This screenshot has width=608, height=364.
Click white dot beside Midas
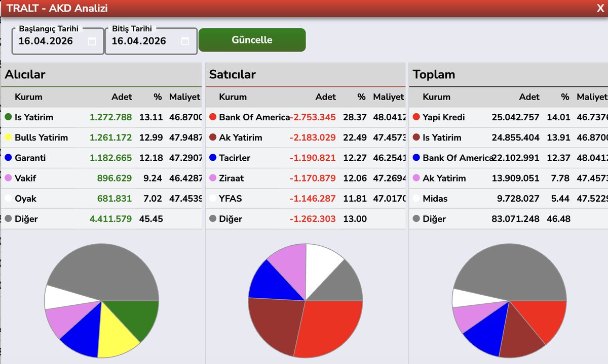click(416, 198)
